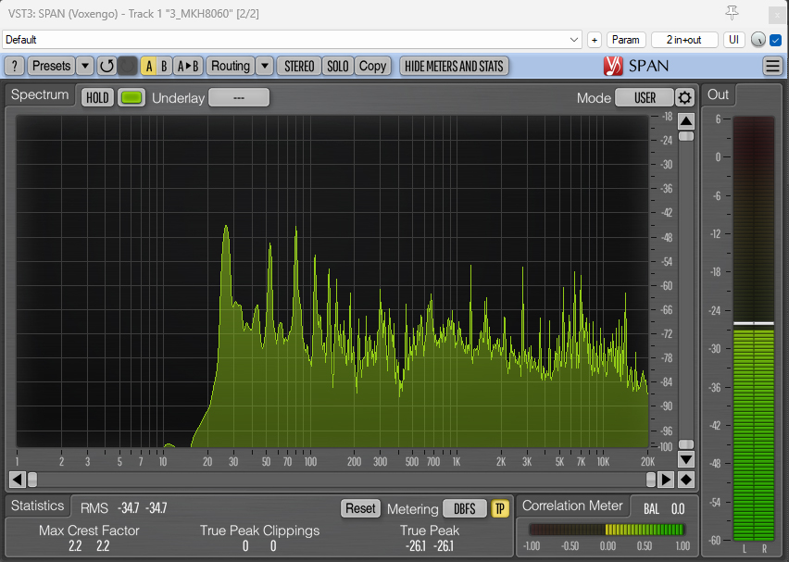Open the dropdown arrow next to Presets

85,66
